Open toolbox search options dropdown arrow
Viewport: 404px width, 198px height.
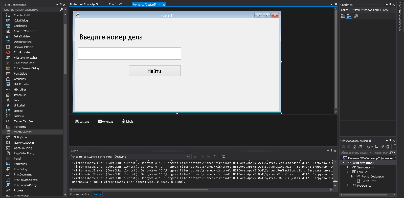coord(65,10)
